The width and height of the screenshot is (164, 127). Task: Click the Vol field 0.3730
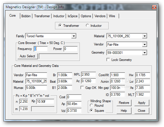click(x=74, y=111)
